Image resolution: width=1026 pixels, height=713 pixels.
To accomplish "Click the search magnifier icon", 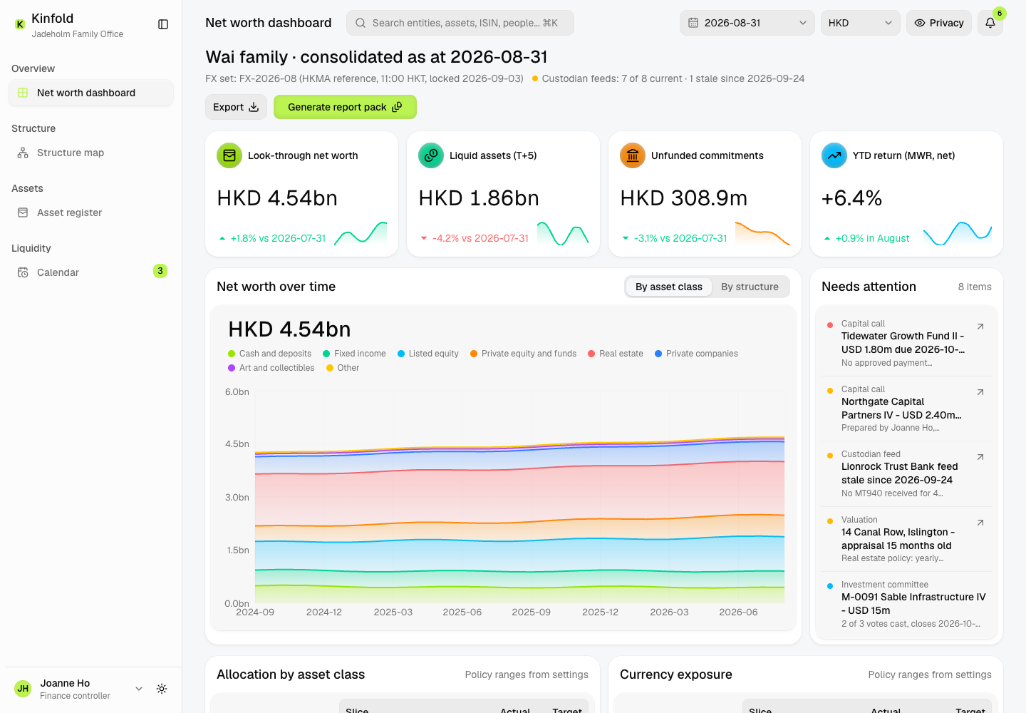I will pos(361,23).
